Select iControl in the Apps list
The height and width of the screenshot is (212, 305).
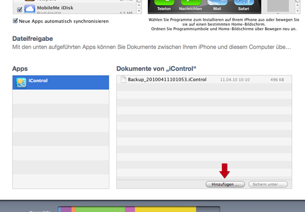pos(61,82)
